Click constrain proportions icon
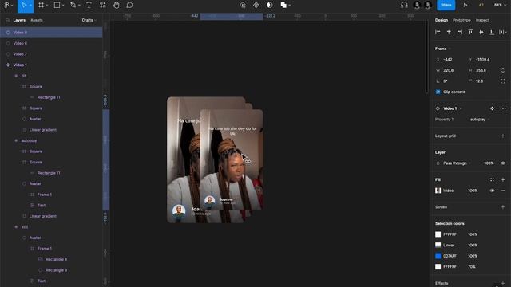The height and width of the screenshot is (287, 511). pos(503,70)
